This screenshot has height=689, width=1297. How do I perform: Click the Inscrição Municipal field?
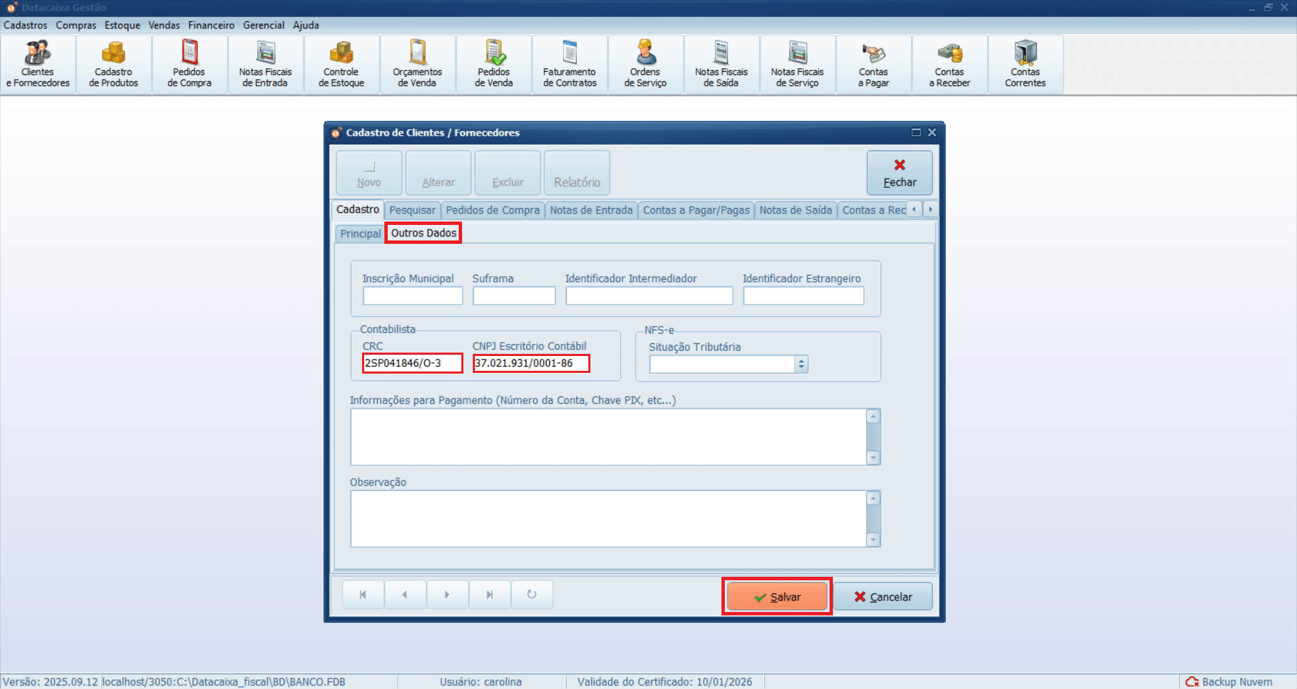click(x=413, y=296)
